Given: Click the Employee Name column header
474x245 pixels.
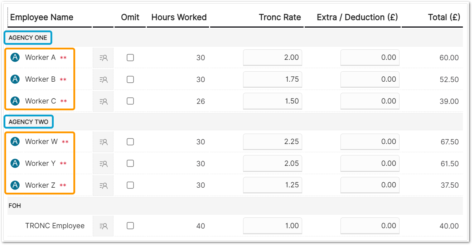Looking at the screenshot, I should click(x=42, y=17).
